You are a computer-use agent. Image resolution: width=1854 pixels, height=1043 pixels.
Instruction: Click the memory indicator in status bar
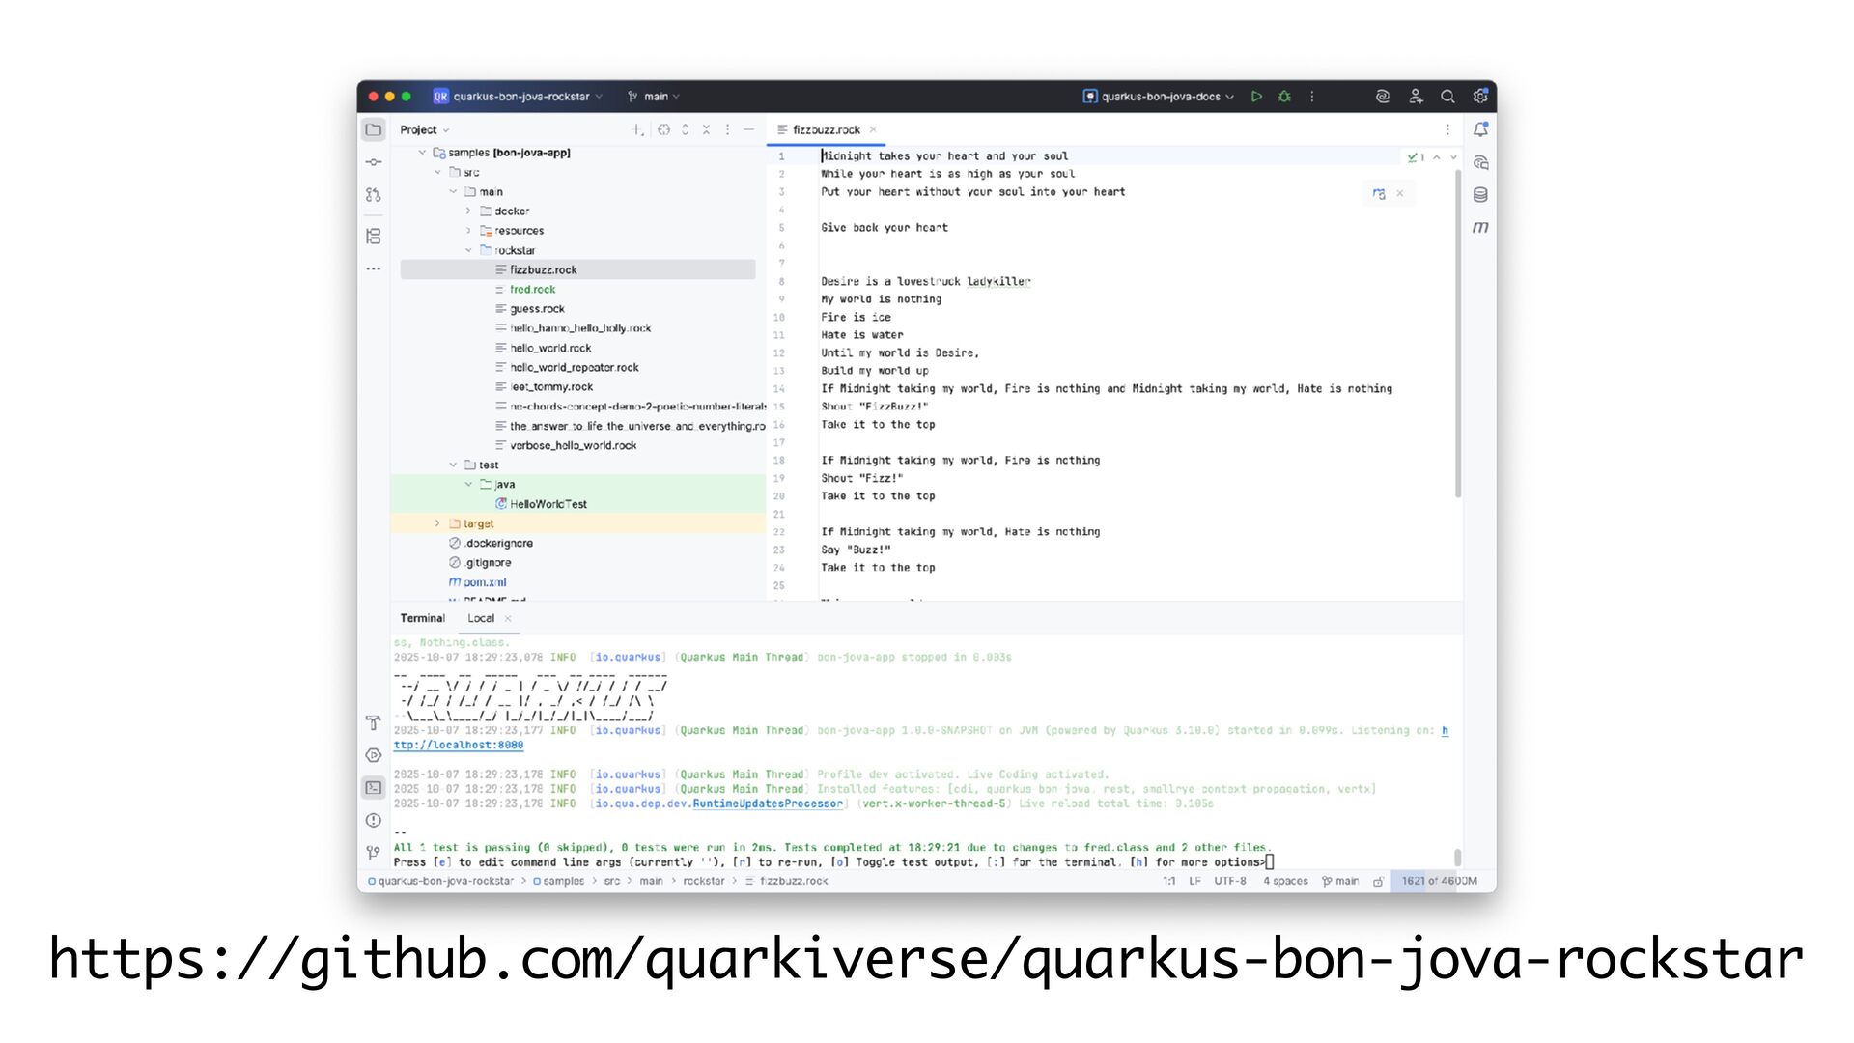click(1439, 882)
